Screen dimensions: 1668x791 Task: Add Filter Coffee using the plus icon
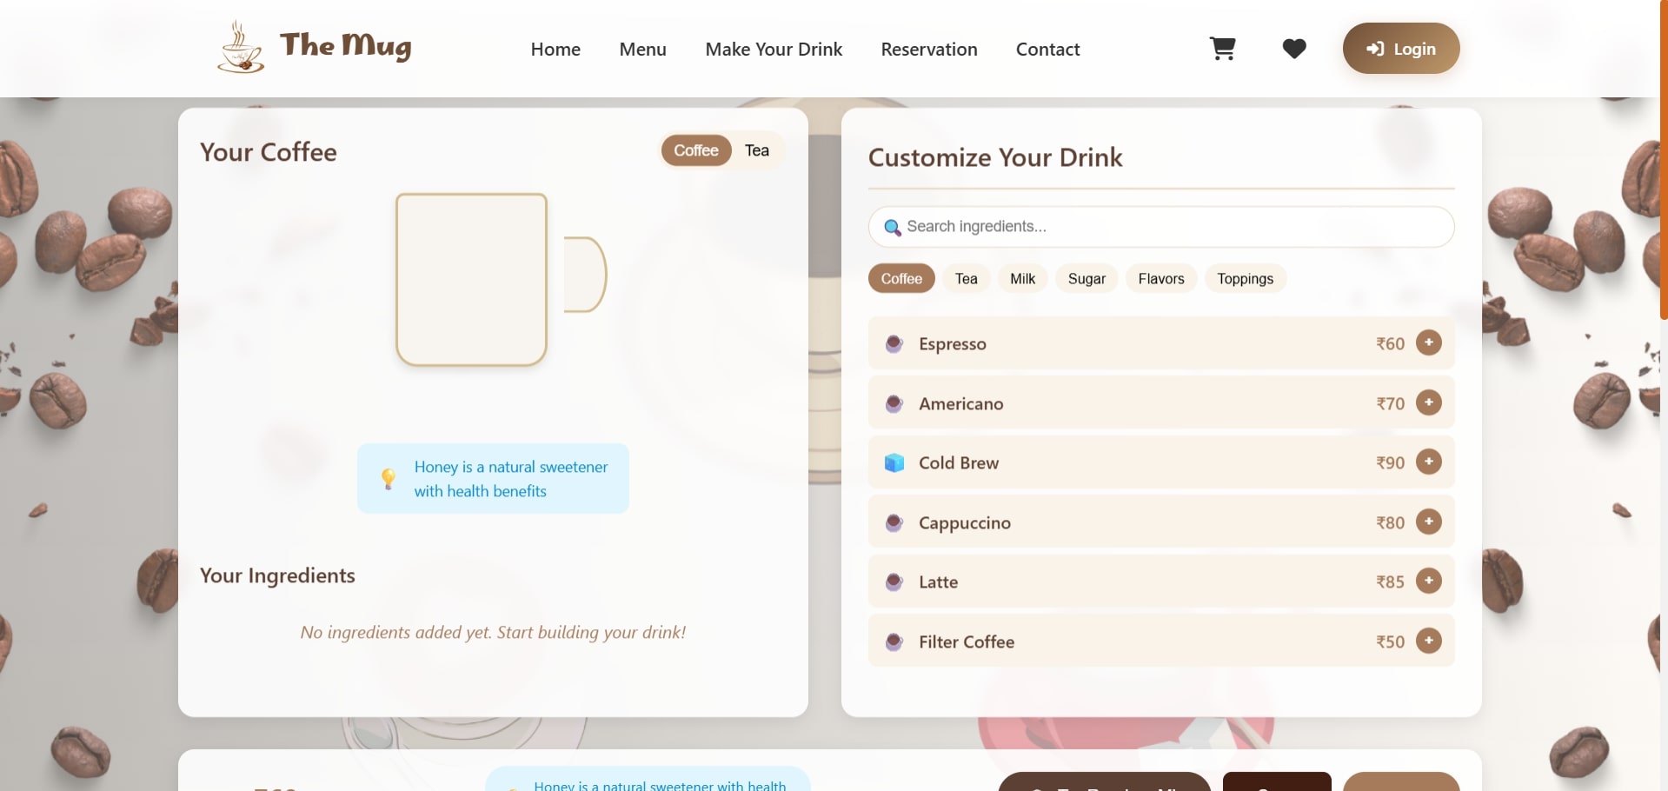coord(1428,641)
